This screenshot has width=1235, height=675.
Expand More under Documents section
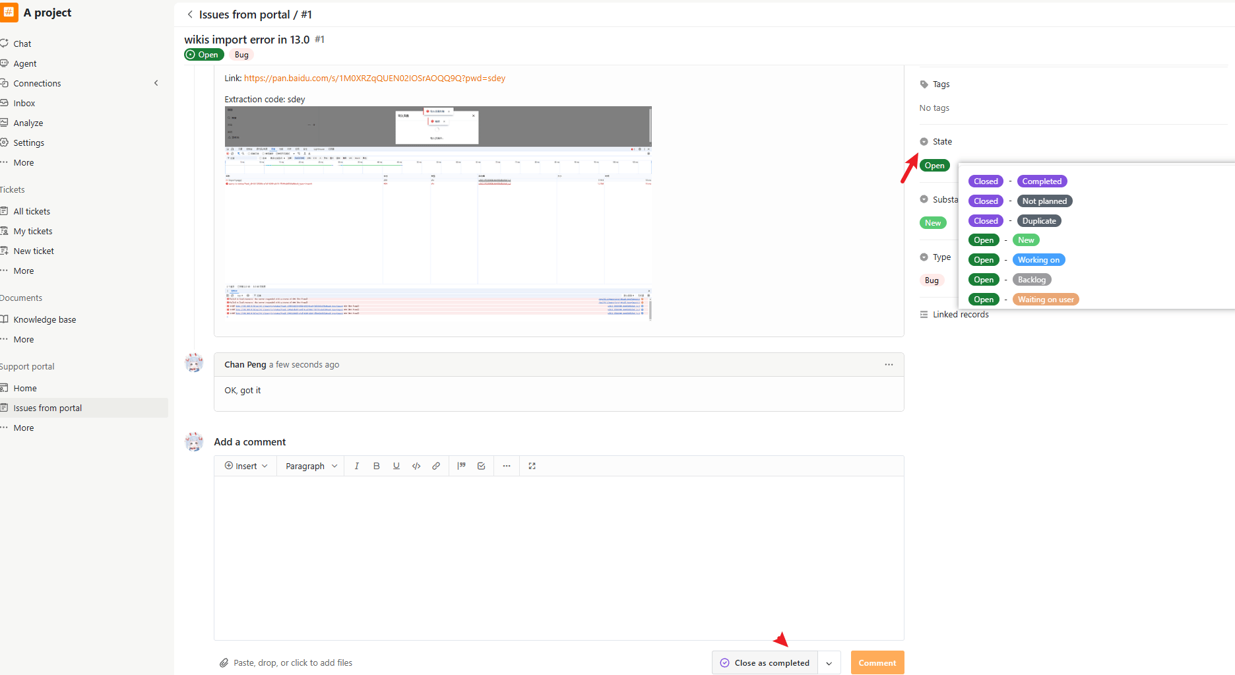point(24,339)
